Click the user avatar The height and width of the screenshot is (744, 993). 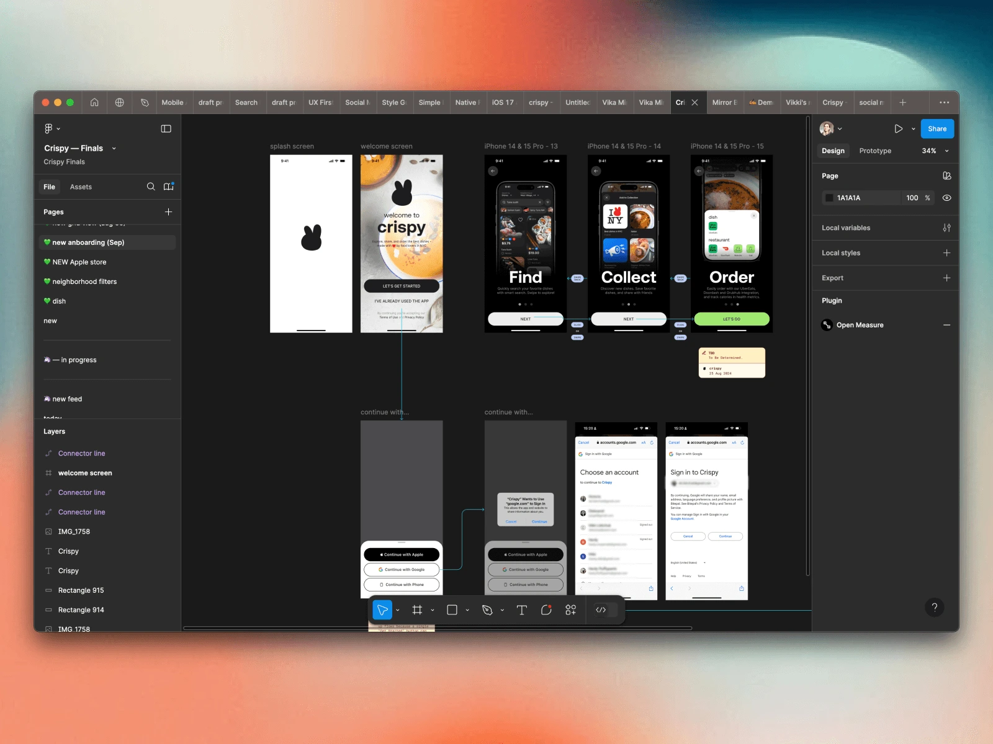(827, 129)
